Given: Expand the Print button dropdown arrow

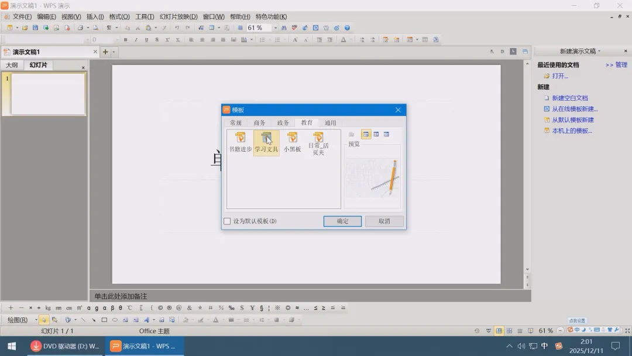Looking at the screenshot, I should click(x=88, y=28).
